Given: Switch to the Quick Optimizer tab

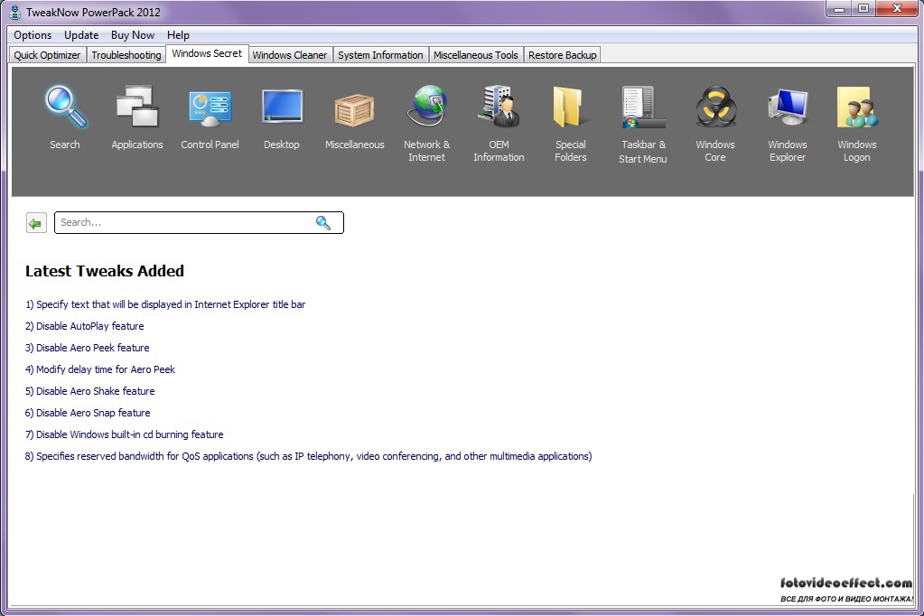Looking at the screenshot, I should 47,55.
